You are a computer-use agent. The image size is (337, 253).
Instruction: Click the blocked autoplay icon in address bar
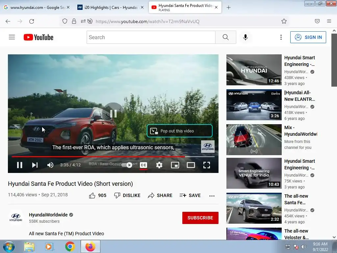pyautogui.click(x=90, y=21)
